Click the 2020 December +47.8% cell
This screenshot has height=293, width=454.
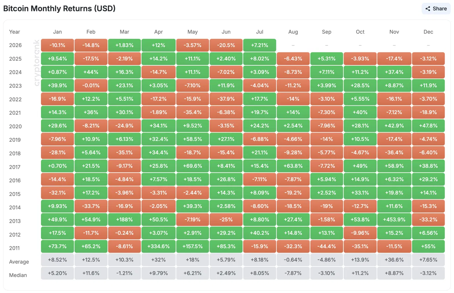point(428,126)
